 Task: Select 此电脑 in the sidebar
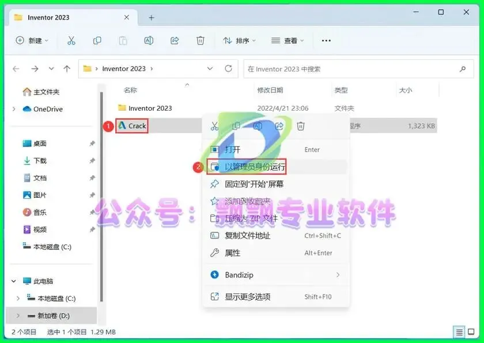point(38,281)
